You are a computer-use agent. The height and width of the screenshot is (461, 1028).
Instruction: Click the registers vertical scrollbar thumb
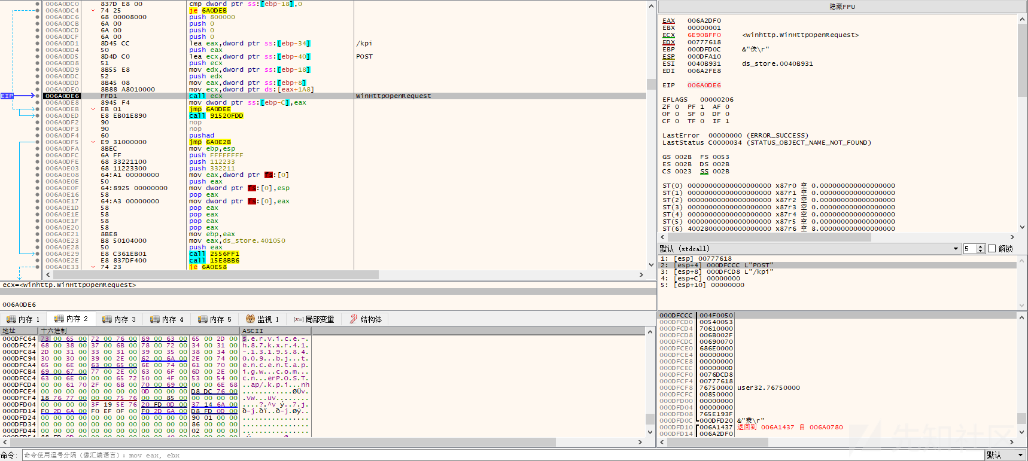[x=1022, y=60]
